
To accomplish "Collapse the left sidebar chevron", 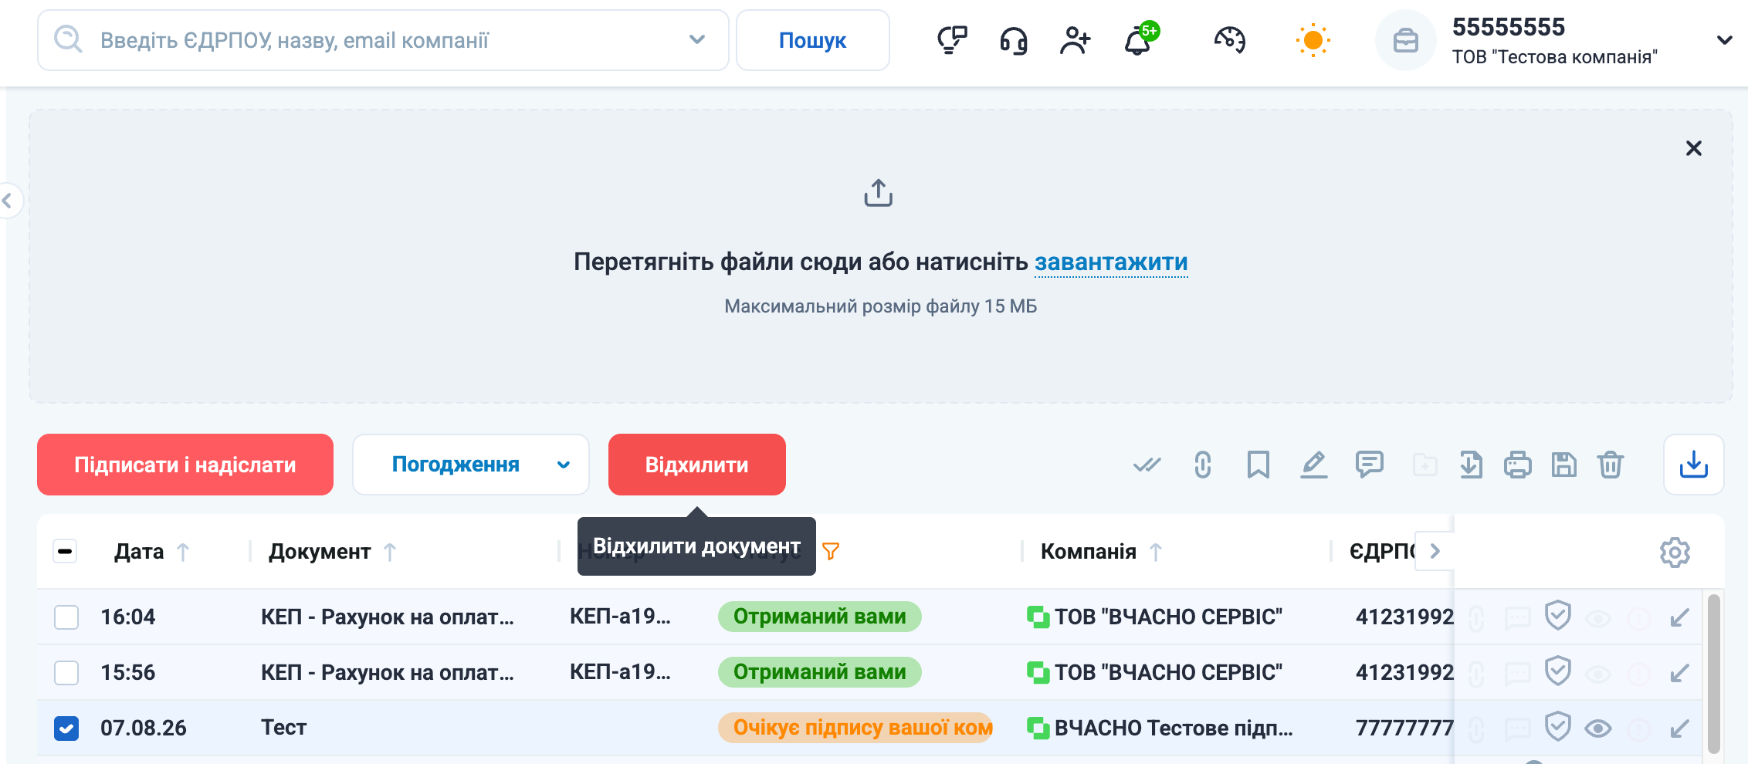I will click(x=8, y=201).
